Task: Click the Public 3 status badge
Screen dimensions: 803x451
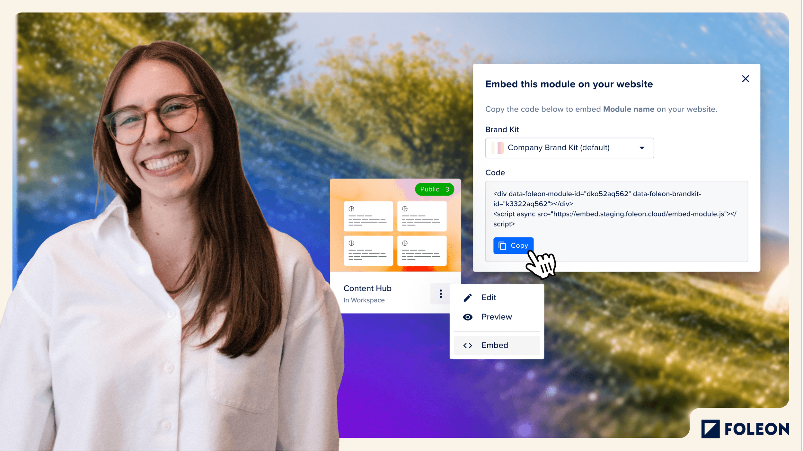Action: (x=435, y=190)
